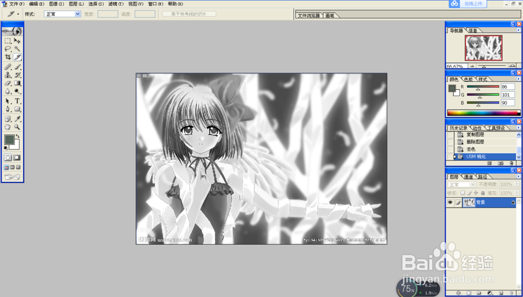Viewport: 523px width, 297px height.
Task: Open the 填充 fill arrow
Action: pyautogui.click(x=517, y=192)
